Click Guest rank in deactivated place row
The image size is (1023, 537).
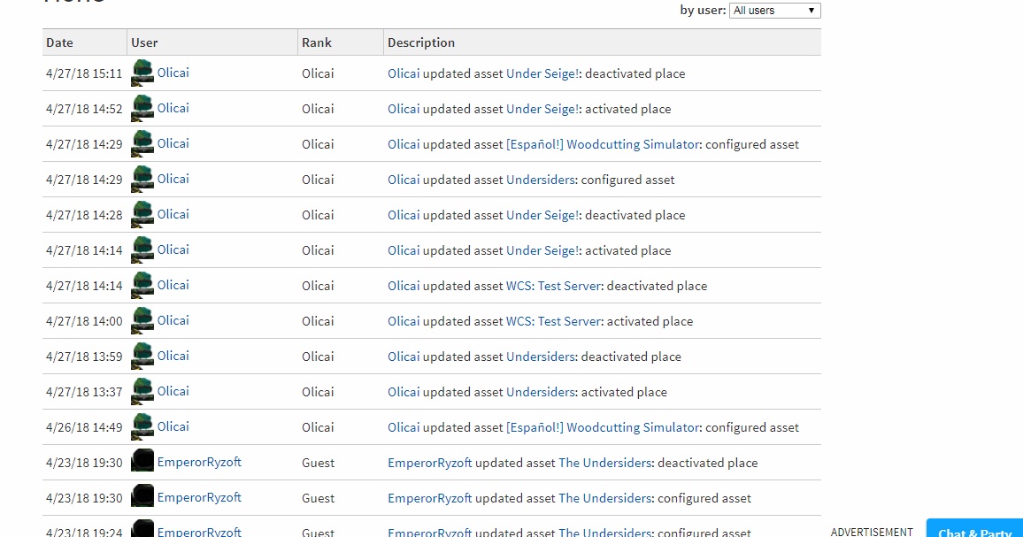coord(318,463)
